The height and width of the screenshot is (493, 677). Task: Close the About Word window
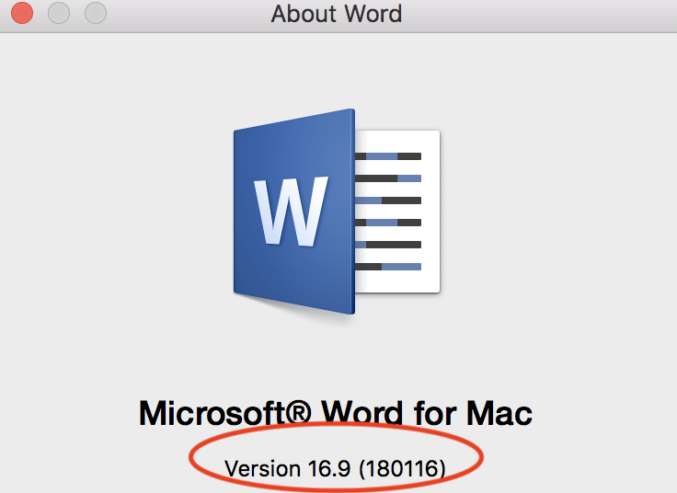(x=22, y=13)
